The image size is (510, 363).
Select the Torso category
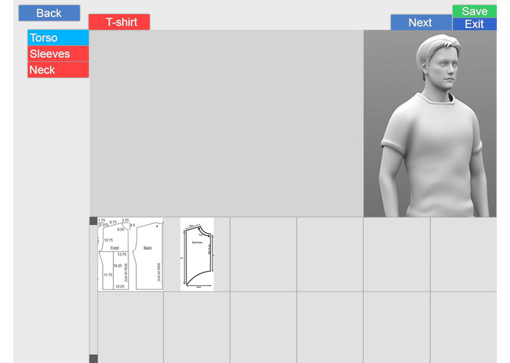(58, 37)
